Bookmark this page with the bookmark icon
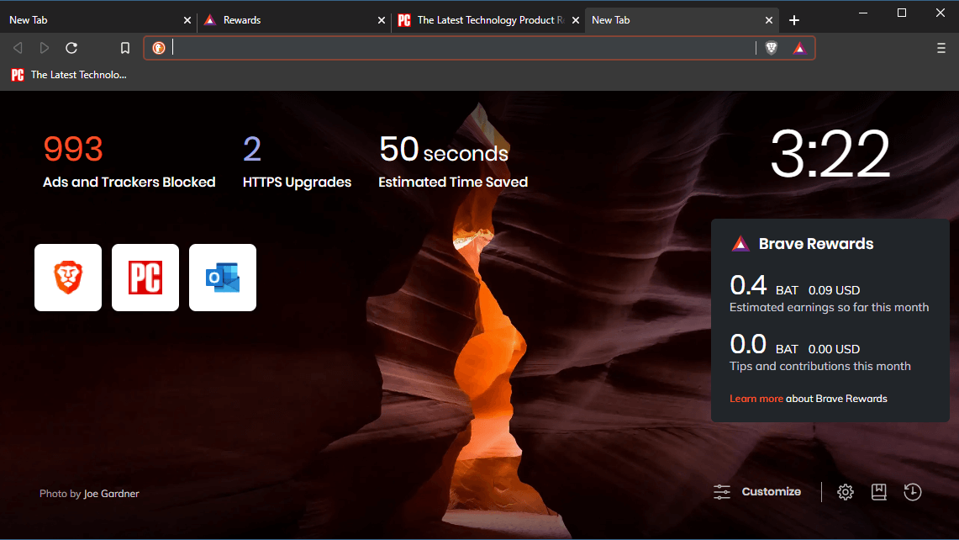 (124, 48)
